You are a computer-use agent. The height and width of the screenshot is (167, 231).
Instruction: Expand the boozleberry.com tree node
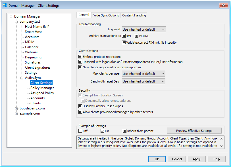point(16,108)
